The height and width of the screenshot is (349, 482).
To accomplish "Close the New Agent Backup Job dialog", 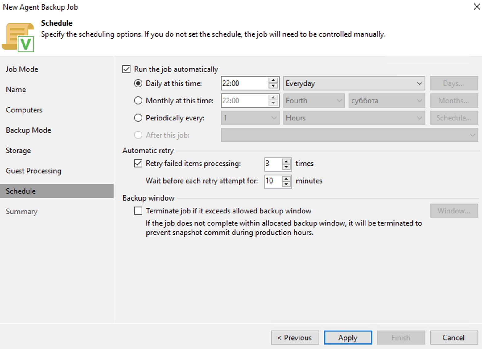I will pyautogui.click(x=476, y=6).
